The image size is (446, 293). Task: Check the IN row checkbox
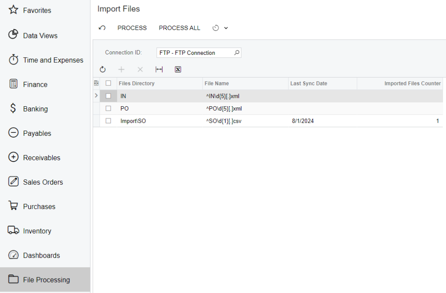(108, 96)
